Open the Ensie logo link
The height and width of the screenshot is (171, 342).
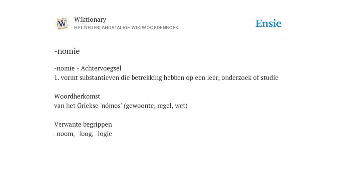[x=269, y=23]
